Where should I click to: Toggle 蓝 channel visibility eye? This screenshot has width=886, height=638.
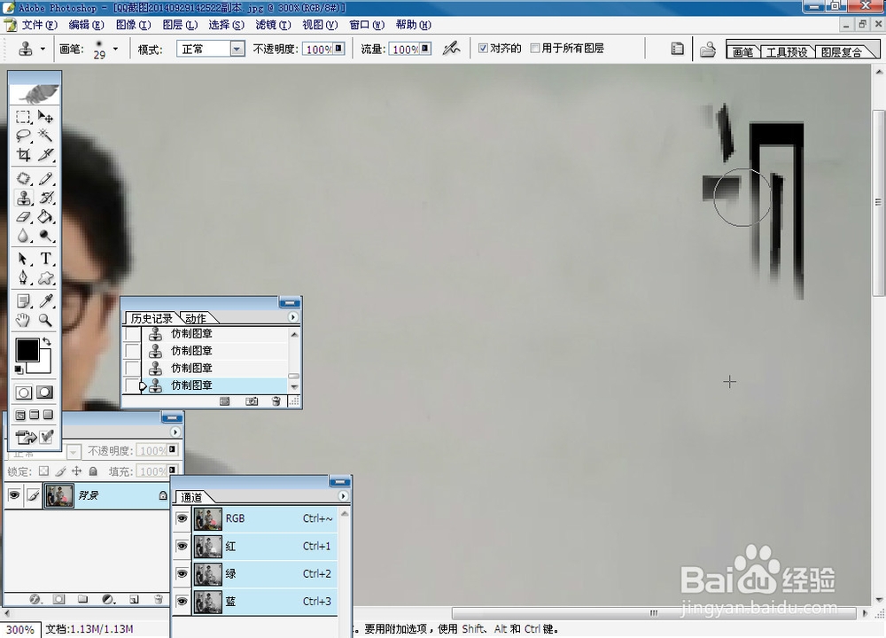[182, 602]
